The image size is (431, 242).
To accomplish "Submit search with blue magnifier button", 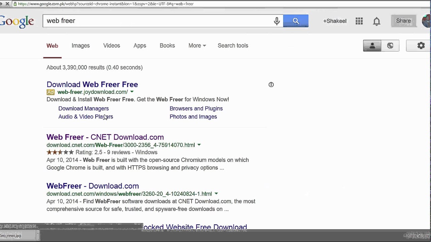I will coord(296,21).
